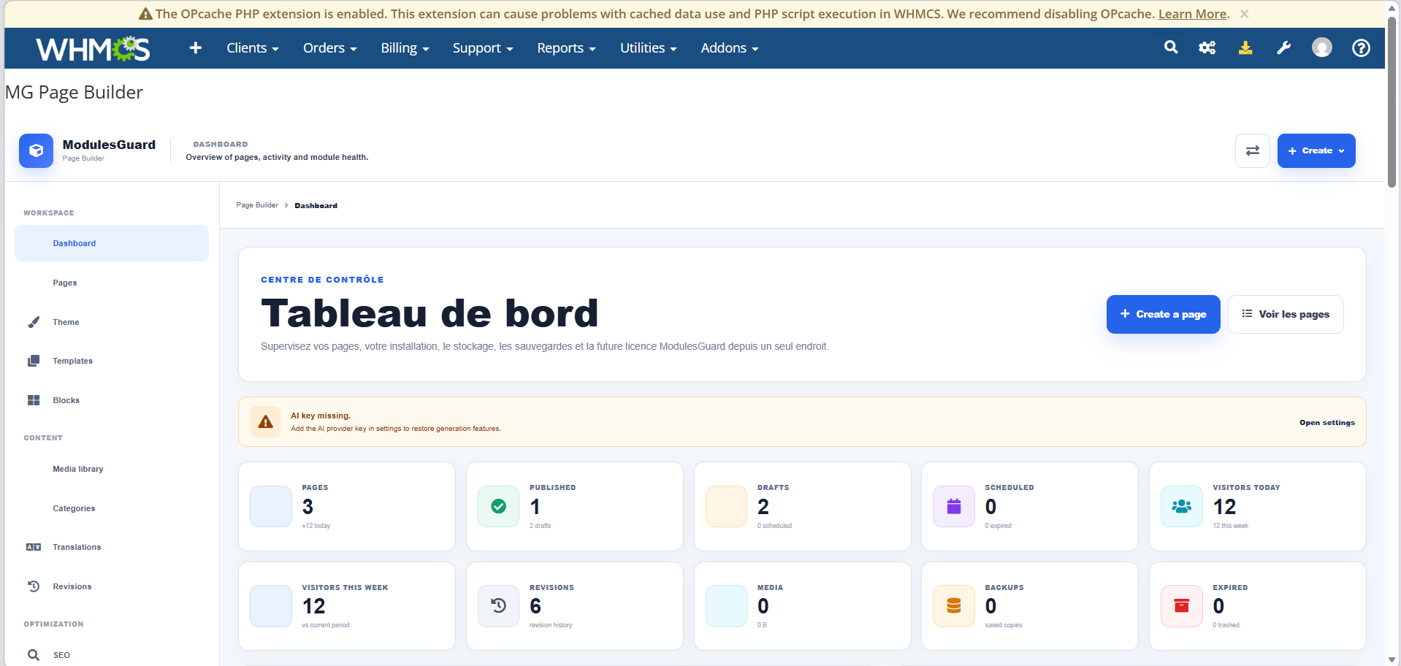Click the yellow download updates icon
Viewport: 1401px width, 666px height.
click(1245, 47)
